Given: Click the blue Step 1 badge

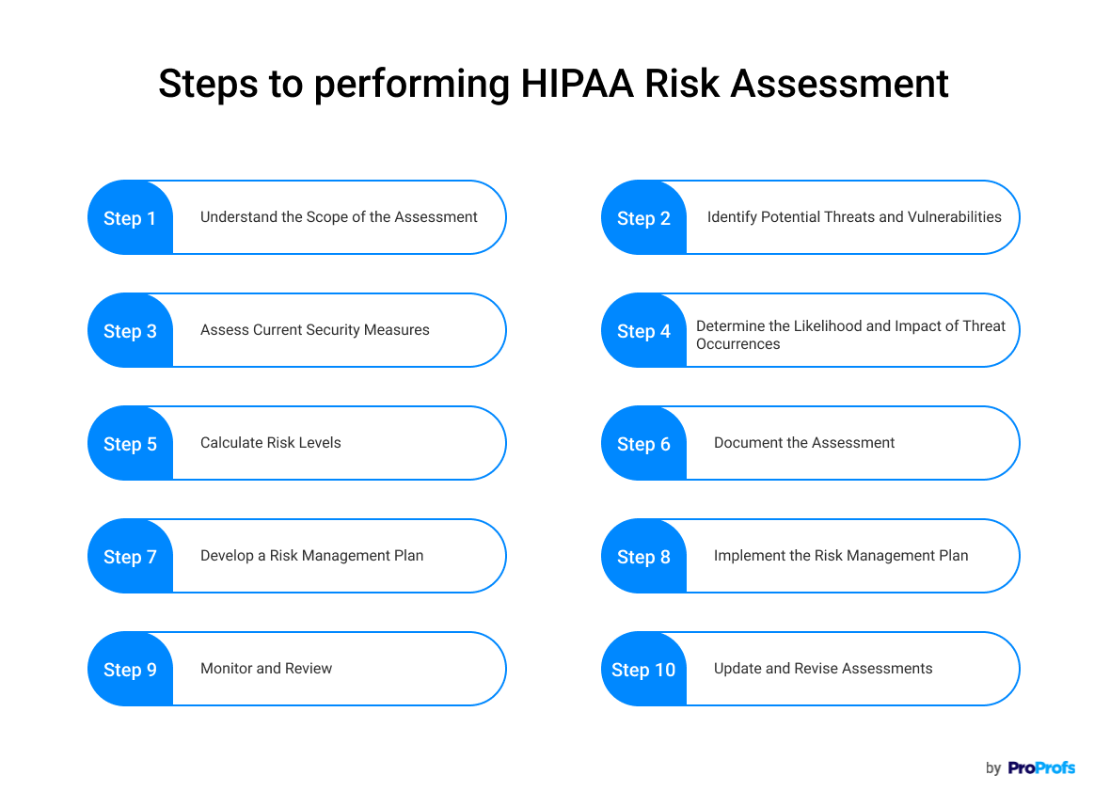Looking at the screenshot, I should pyautogui.click(x=130, y=218).
